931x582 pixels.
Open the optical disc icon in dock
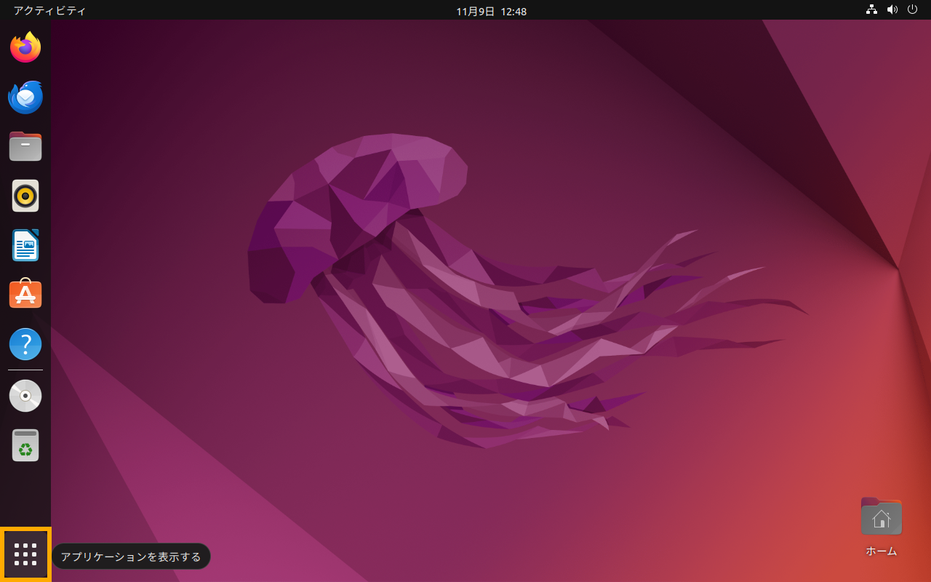click(25, 396)
